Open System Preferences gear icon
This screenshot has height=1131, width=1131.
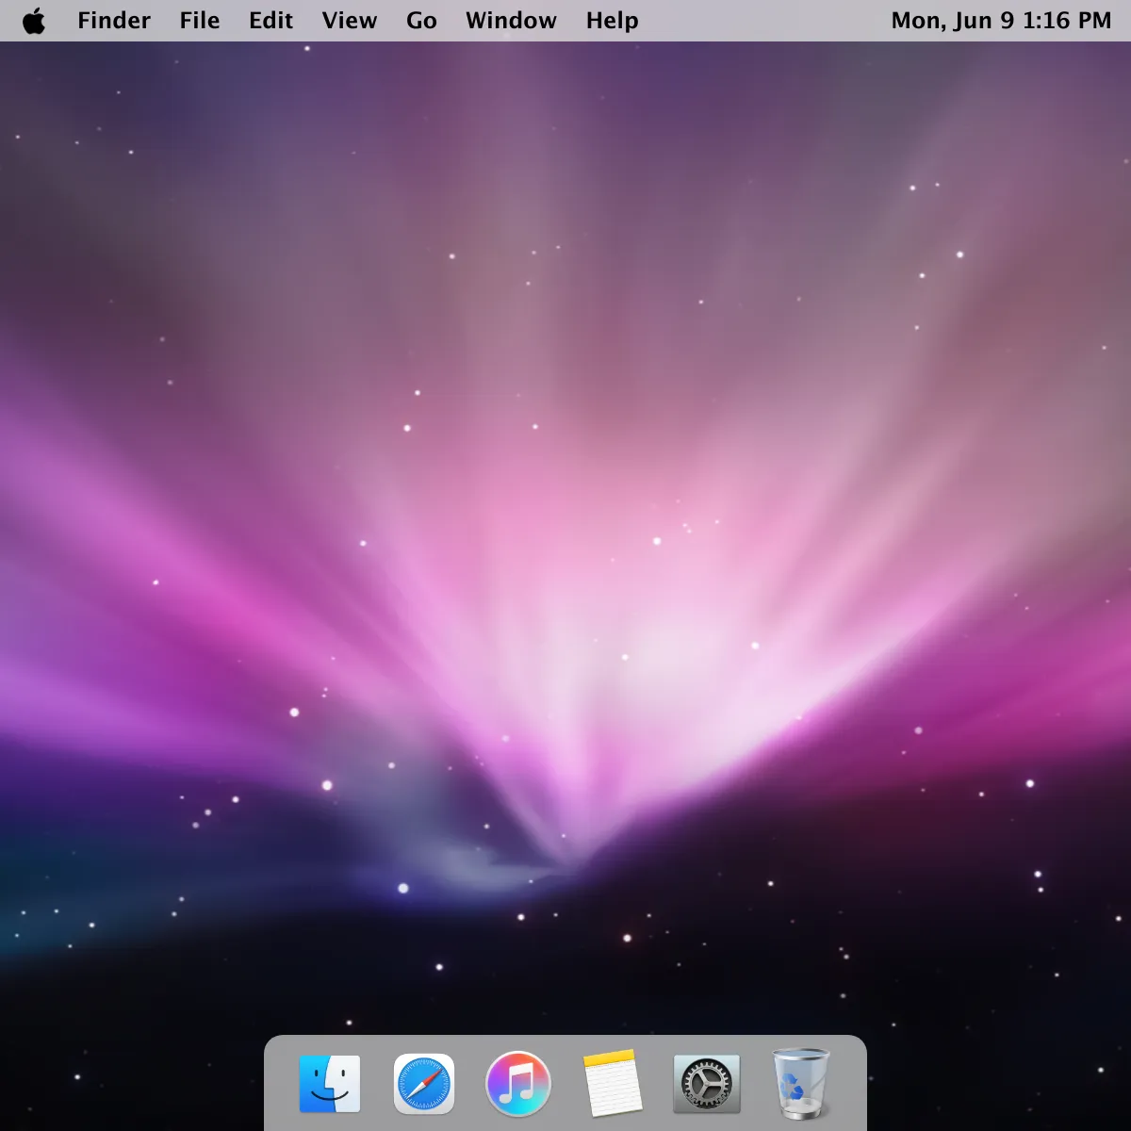click(x=707, y=1084)
